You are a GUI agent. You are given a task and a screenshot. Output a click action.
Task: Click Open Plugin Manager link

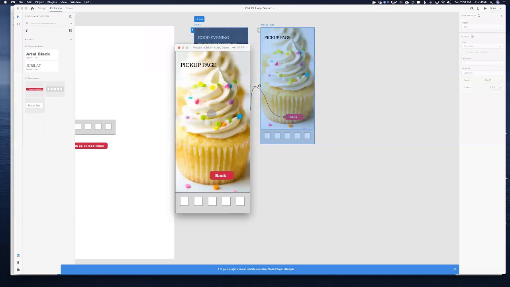tap(281, 269)
